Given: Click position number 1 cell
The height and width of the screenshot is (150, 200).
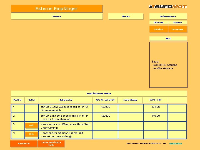Looking at the screenshot, I should click(x=18, y=108).
